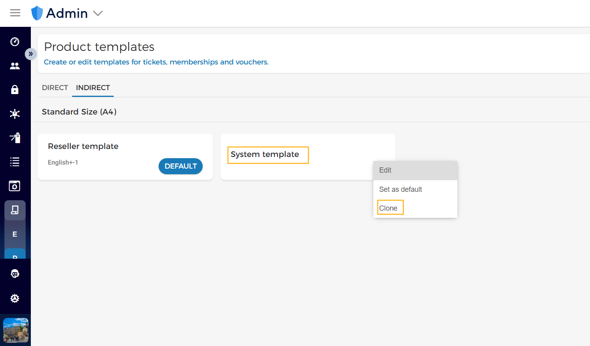This screenshot has height=346, width=590.
Task: Click the venue photo thumbnail
Action: click(16, 330)
